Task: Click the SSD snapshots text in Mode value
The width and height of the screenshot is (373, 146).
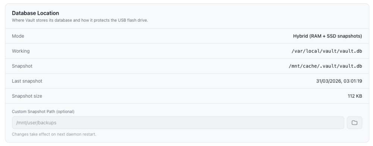Action: (344, 36)
